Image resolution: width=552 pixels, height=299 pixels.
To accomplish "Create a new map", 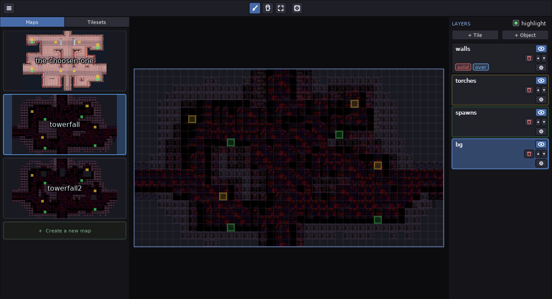I will [65, 230].
